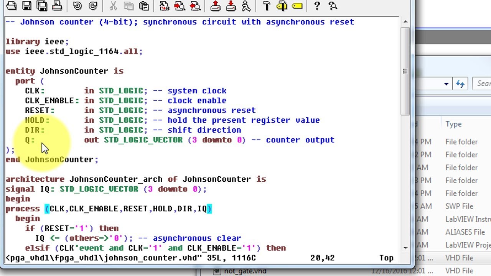Build tags with the yellow tag-hammer icon

point(282,6)
